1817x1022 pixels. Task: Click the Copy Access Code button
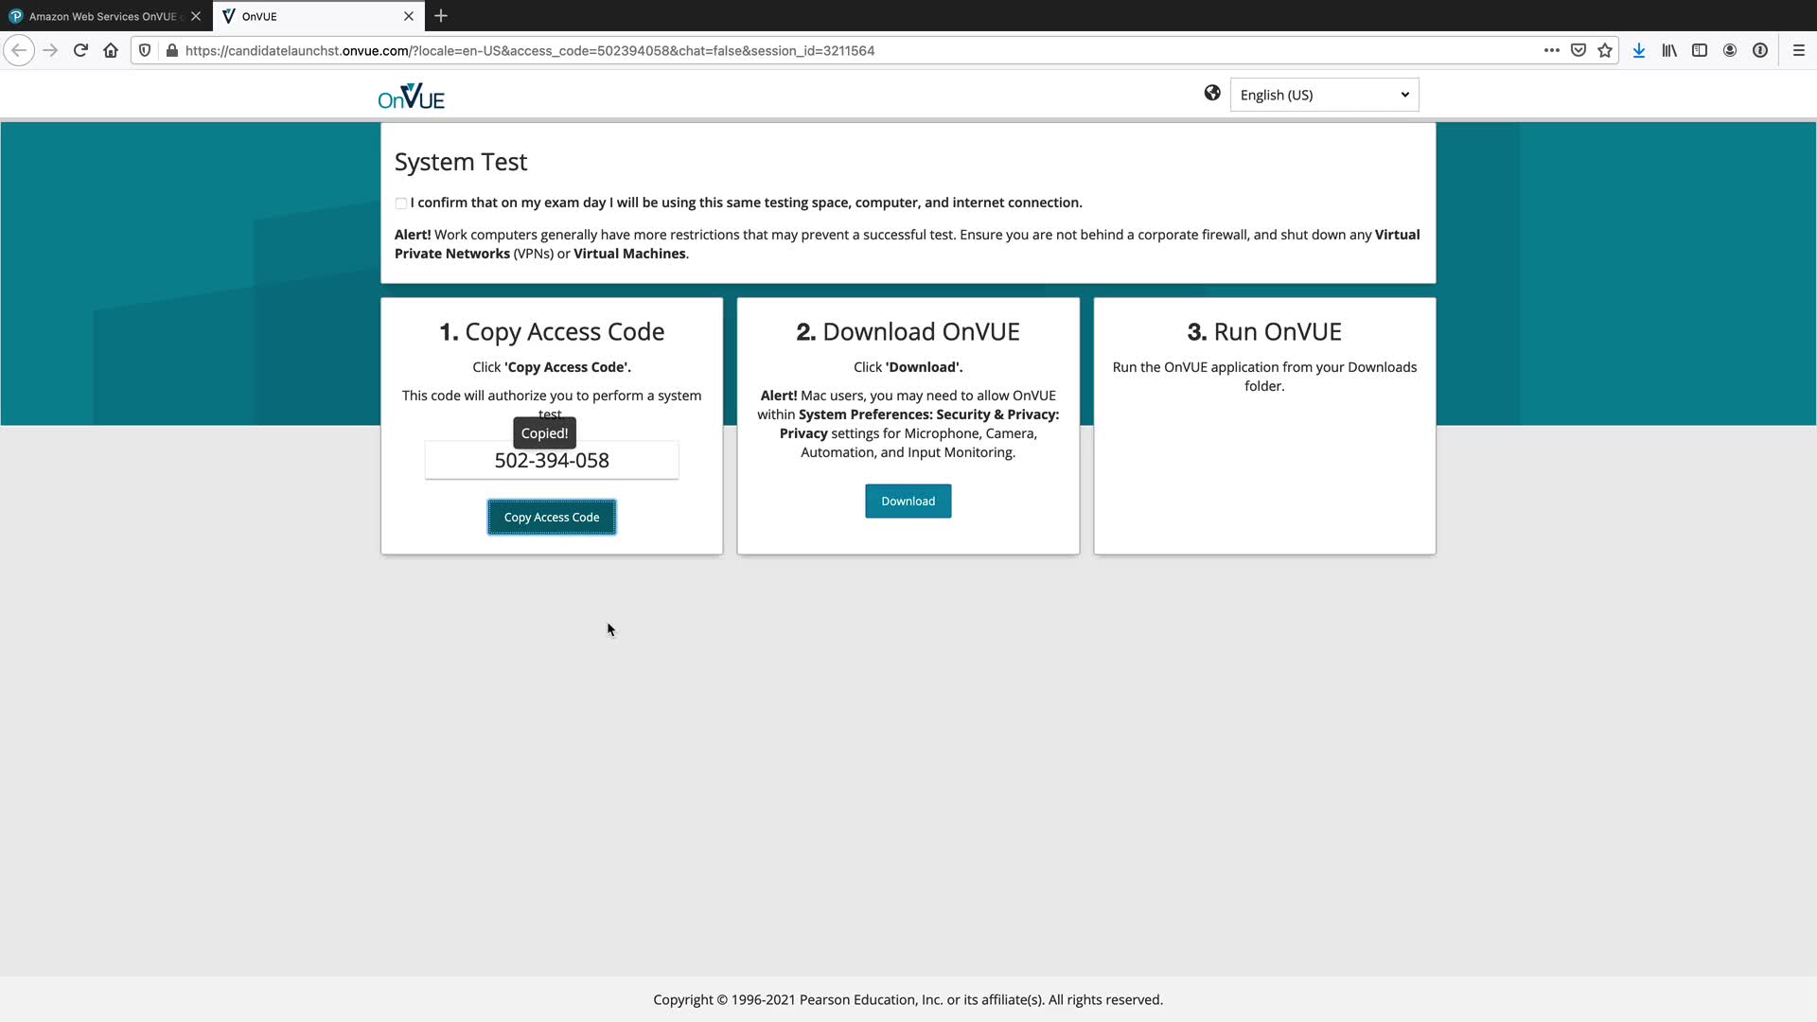point(552,518)
